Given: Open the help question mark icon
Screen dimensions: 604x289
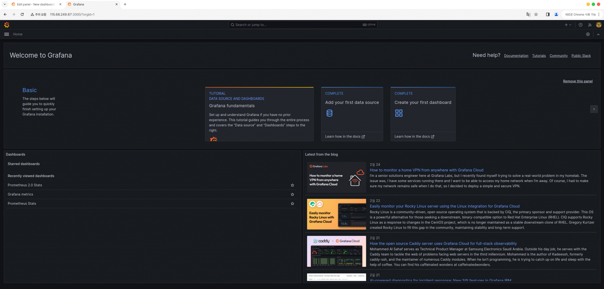Looking at the screenshot, I should (581, 25).
